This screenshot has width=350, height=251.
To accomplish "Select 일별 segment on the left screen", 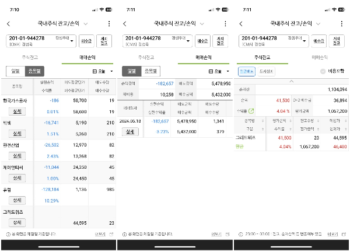I will tap(16, 71).
